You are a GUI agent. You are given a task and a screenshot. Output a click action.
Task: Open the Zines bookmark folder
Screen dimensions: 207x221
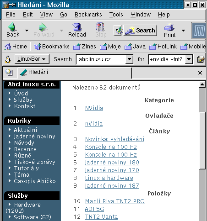(x=85, y=47)
